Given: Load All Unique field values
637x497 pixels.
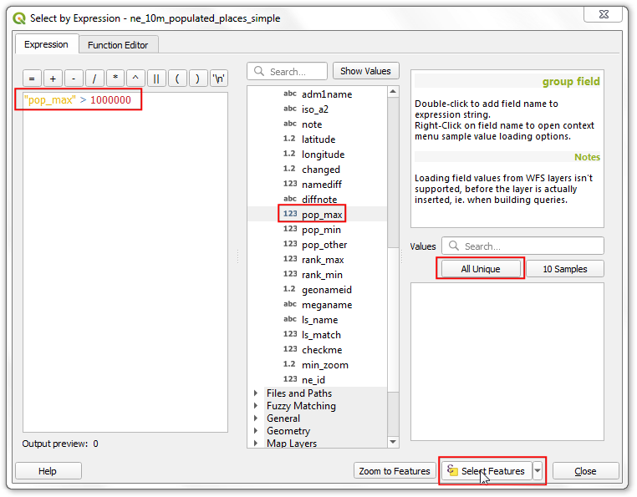Looking at the screenshot, I should tap(481, 269).
